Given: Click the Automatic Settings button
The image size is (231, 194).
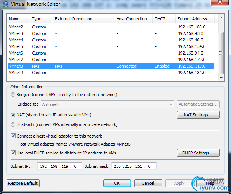Looking at the screenshot, I should coord(198,104).
